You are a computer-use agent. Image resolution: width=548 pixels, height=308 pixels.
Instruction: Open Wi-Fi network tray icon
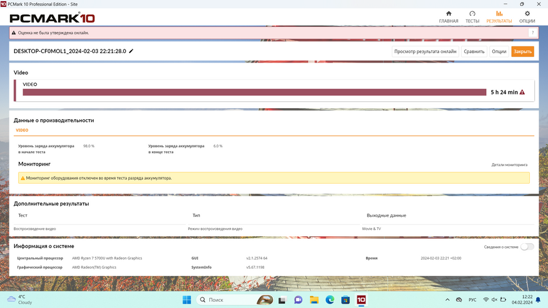click(x=486, y=300)
